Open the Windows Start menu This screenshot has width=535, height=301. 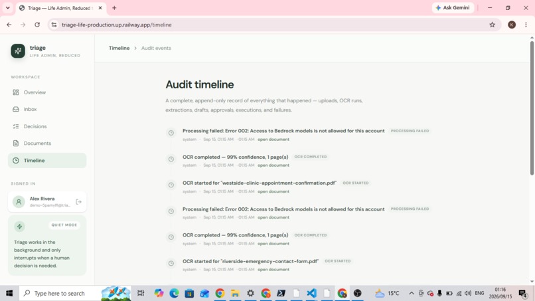pyautogui.click(x=9, y=293)
